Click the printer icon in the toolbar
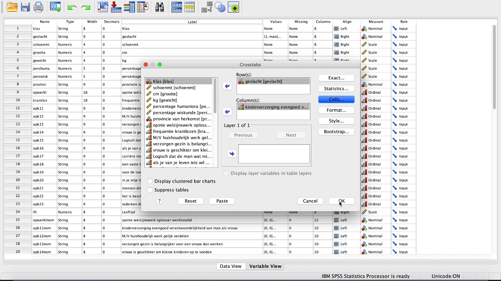Viewport: 501px width, 281px height. point(38,7)
